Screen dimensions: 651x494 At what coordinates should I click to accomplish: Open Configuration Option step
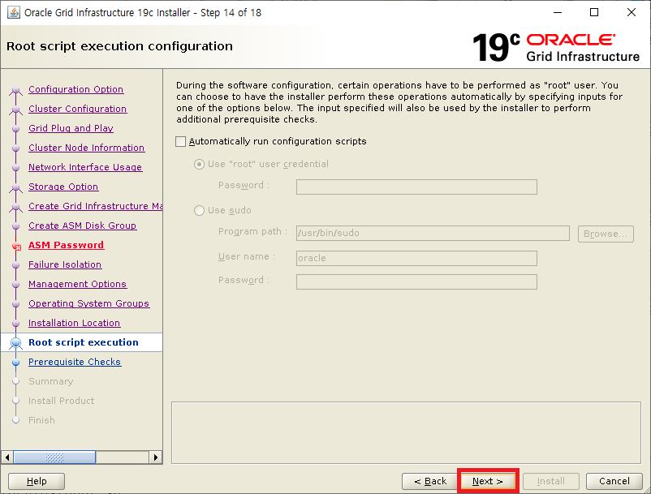click(x=76, y=89)
